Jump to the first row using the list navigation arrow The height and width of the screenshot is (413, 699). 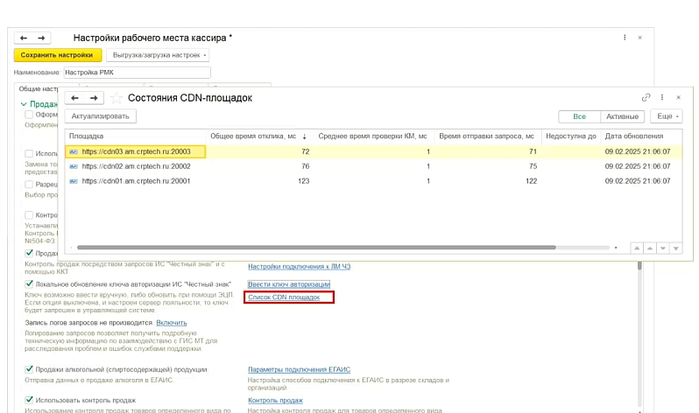pos(637,248)
